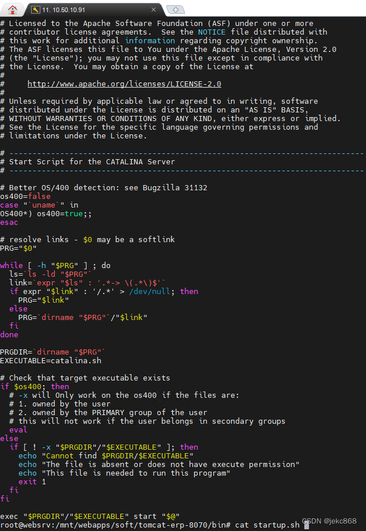
Task: Open a new session tab
Action: point(176,10)
